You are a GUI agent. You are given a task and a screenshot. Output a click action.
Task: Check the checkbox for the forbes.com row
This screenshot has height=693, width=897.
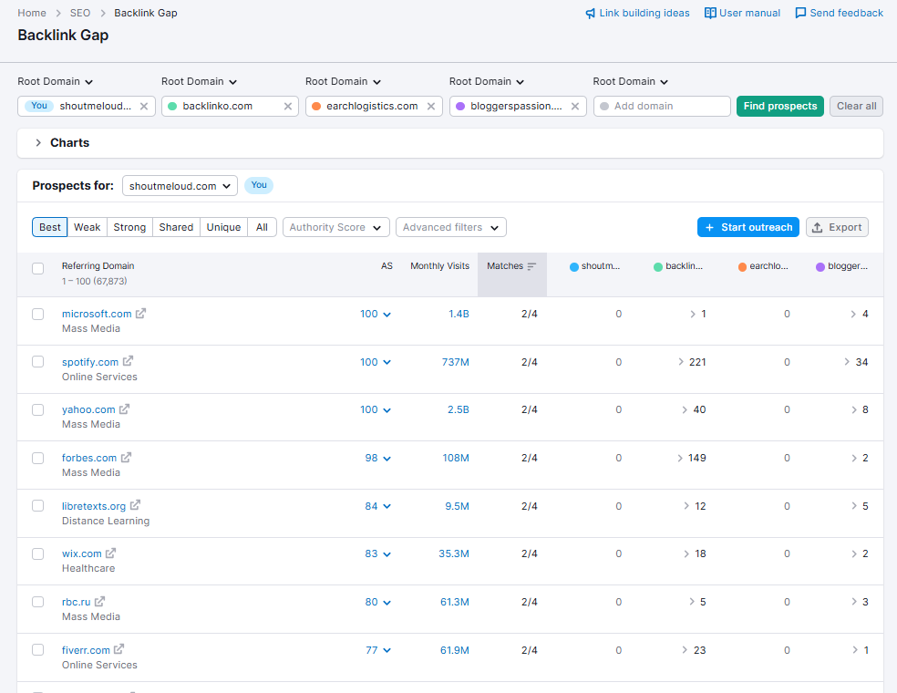click(x=37, y=457)
